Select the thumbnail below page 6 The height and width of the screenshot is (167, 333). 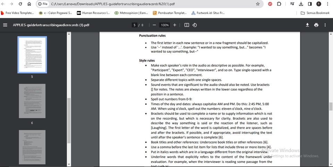(x=32, y=147)
